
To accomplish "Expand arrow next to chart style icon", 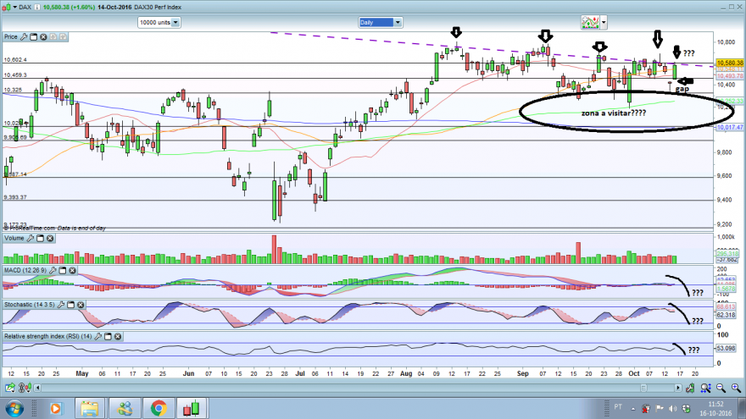I will click(x=604, y=22).
